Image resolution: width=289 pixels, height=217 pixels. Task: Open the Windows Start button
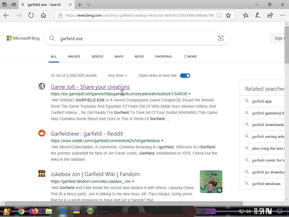click(x=7, y=211)
